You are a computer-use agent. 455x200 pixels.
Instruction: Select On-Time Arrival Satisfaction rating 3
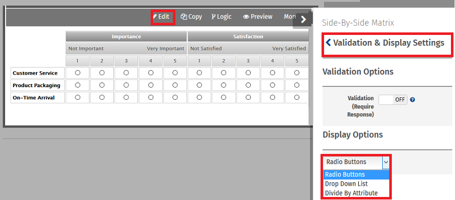pos(248,97)
